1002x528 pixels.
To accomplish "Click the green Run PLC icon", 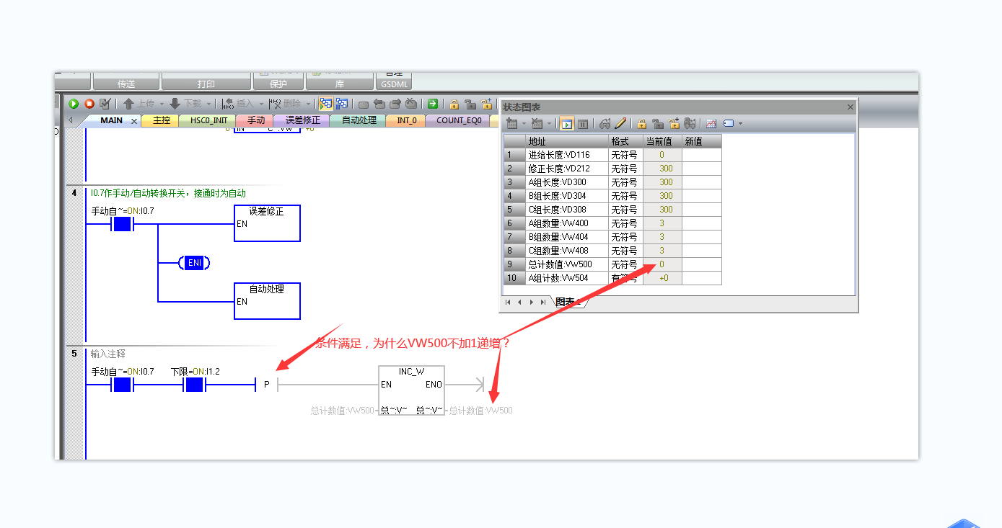I will 74,104.
